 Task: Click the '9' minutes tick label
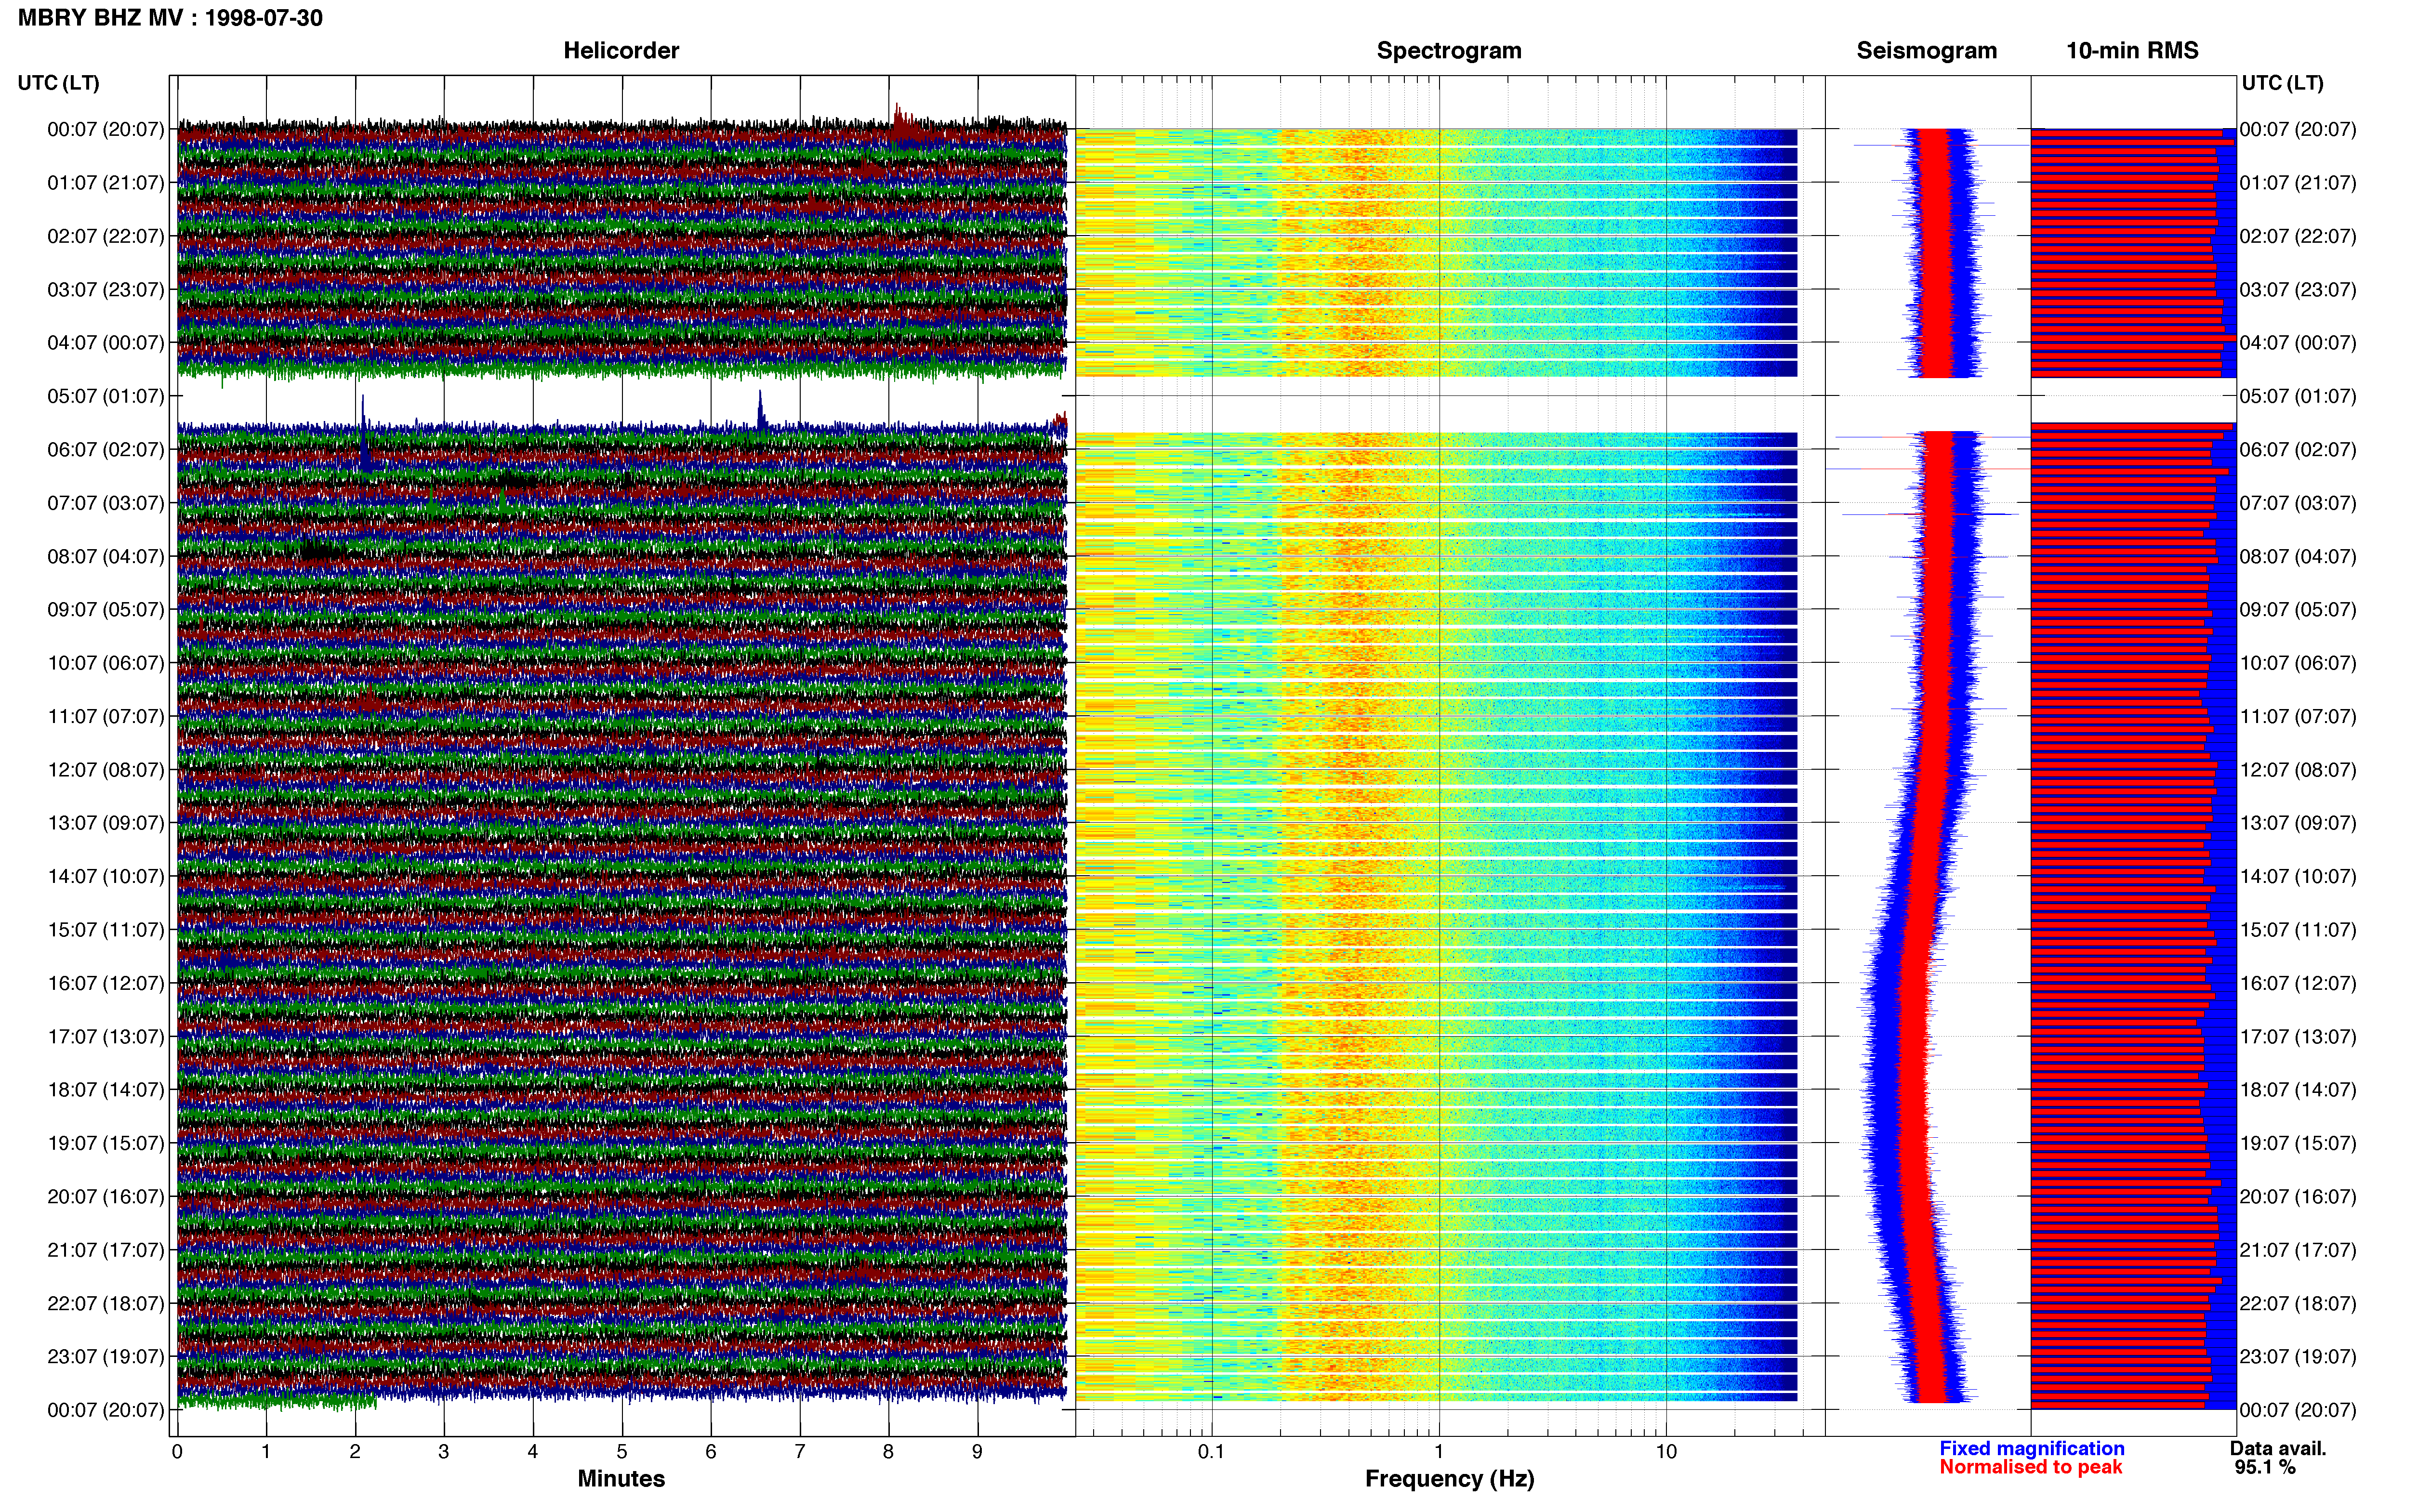tap(977, 1452)
